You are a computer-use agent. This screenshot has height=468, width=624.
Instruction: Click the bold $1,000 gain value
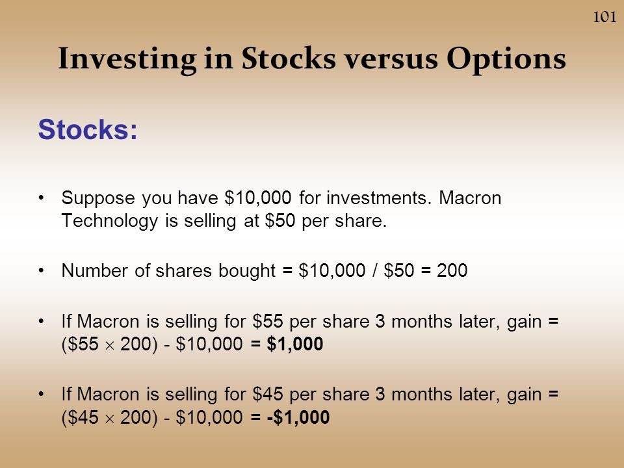(x=295, y=344)
